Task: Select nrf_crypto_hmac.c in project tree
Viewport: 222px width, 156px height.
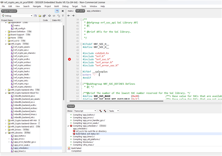Action: (22, 77)
